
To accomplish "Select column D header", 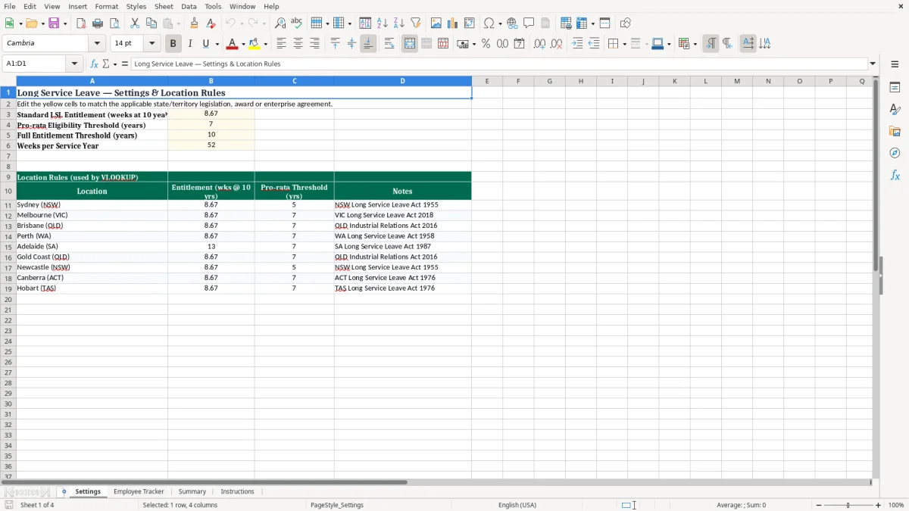I will point(403,81).
